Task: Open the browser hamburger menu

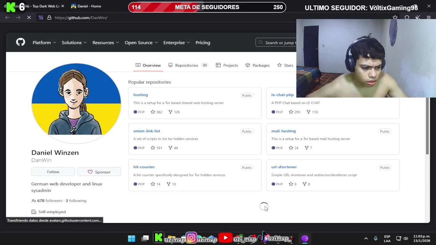Action: [x=429, y=18]
